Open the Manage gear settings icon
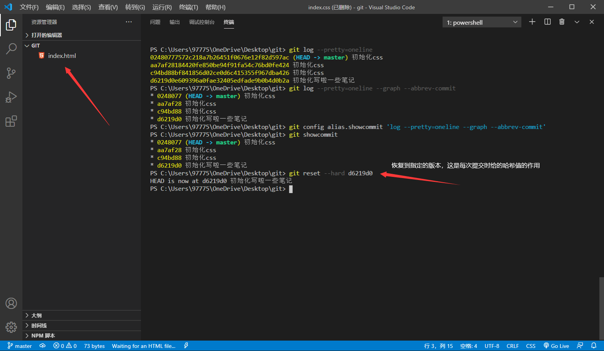Viewport: 604px width, 351px height. (x=11, y=327)
